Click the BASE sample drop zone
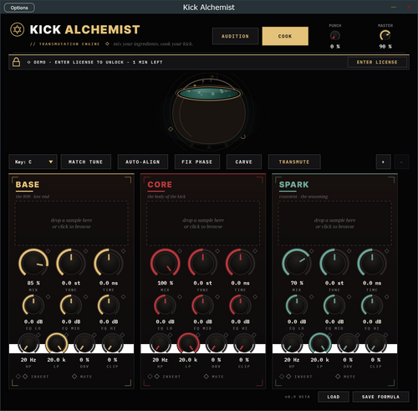 tap(71, 223)
